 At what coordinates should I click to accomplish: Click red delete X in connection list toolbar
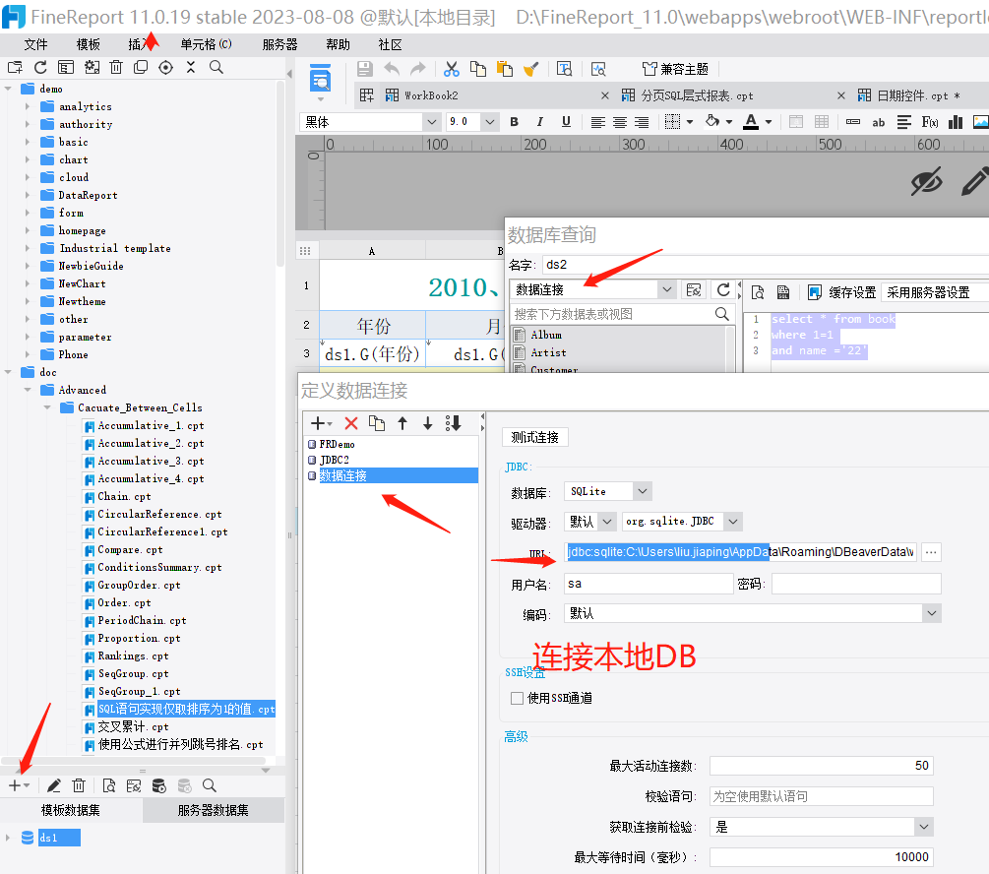pyautogui.click(x=351, y=423)
